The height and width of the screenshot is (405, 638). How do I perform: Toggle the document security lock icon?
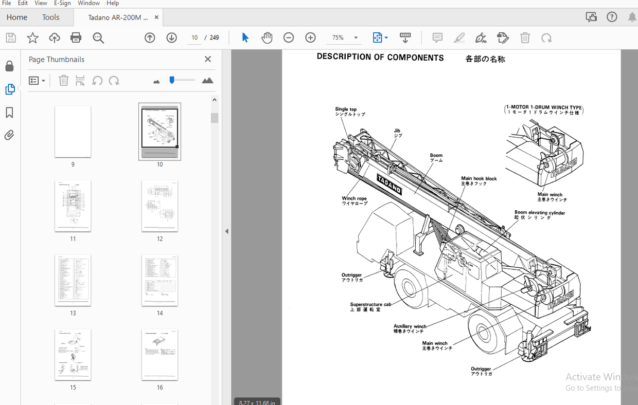click(10, 66)
